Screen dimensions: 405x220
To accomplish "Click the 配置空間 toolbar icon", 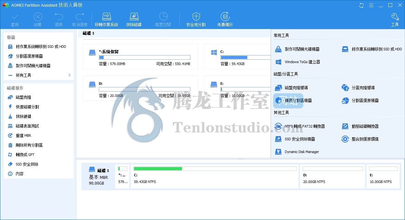I will [x=163, y=19].
